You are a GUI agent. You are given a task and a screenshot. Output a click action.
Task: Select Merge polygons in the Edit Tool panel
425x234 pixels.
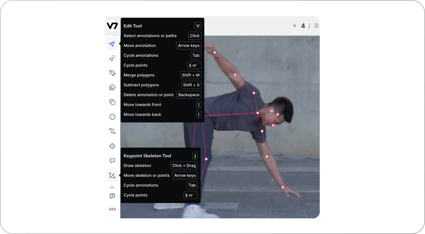click(139, 75)
